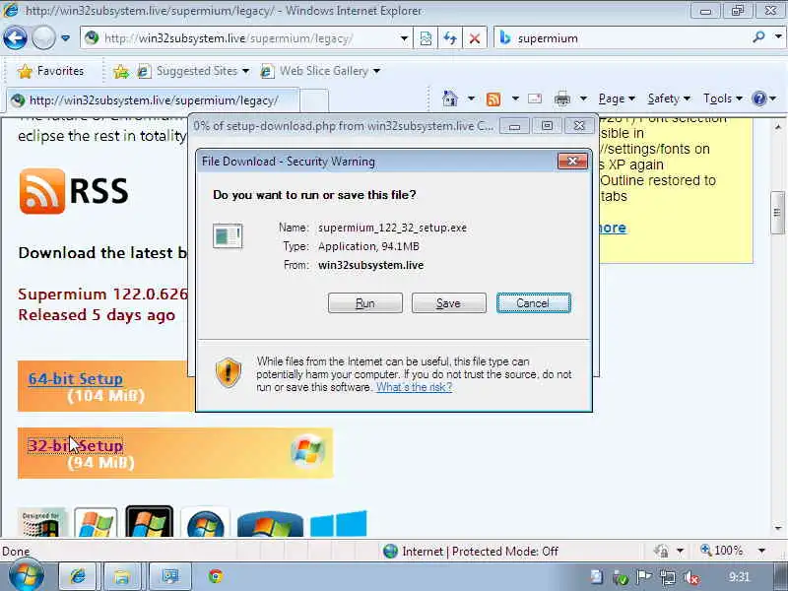788x591 pixels.
Task: Click the Windows logo on 32-bit banner
Action: [307, 450]
